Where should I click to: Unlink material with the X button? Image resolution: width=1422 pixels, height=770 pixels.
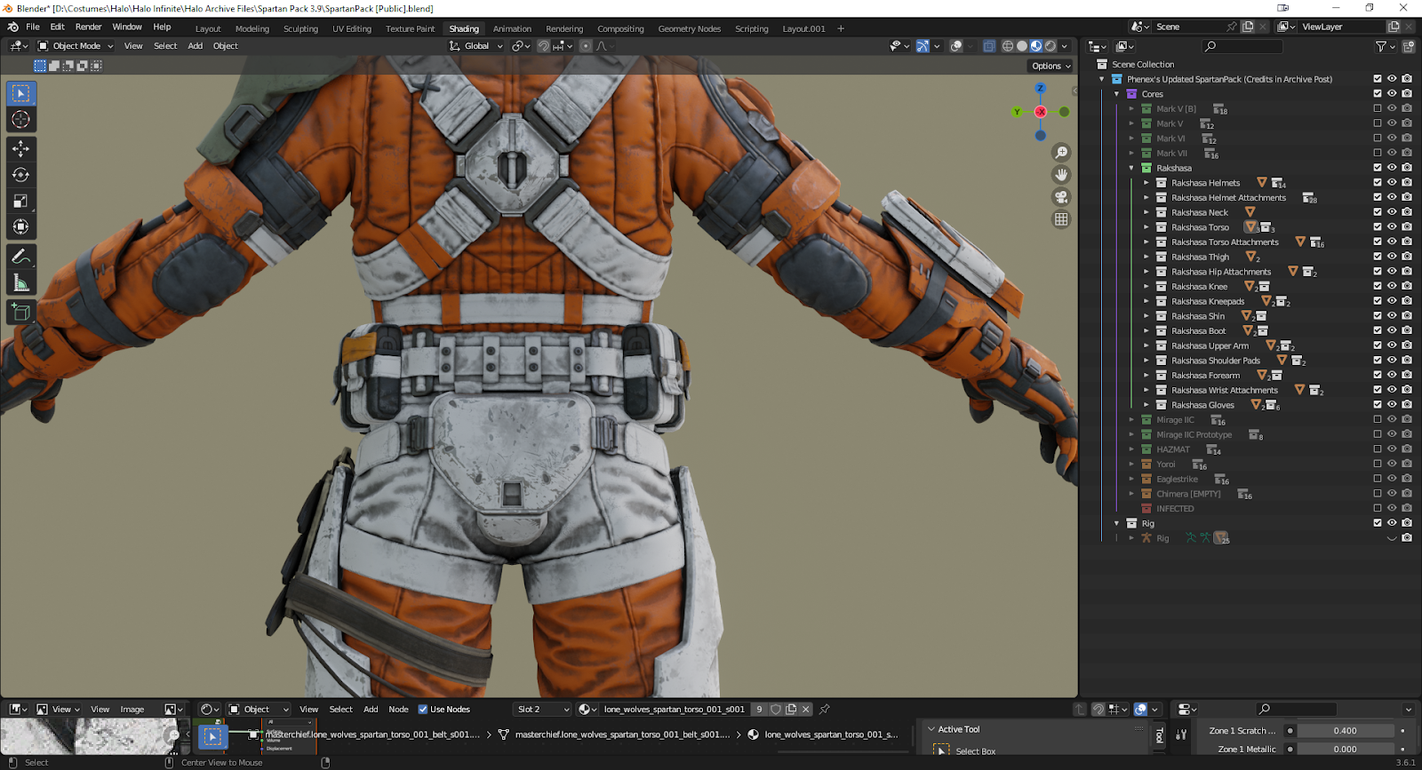[x=806, y=710]
